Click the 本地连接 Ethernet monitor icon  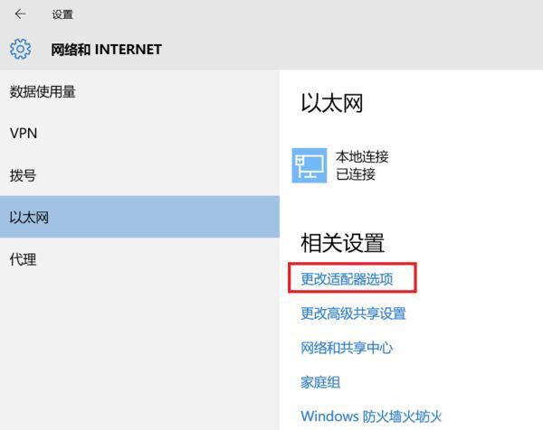click(x=310, y=165)
